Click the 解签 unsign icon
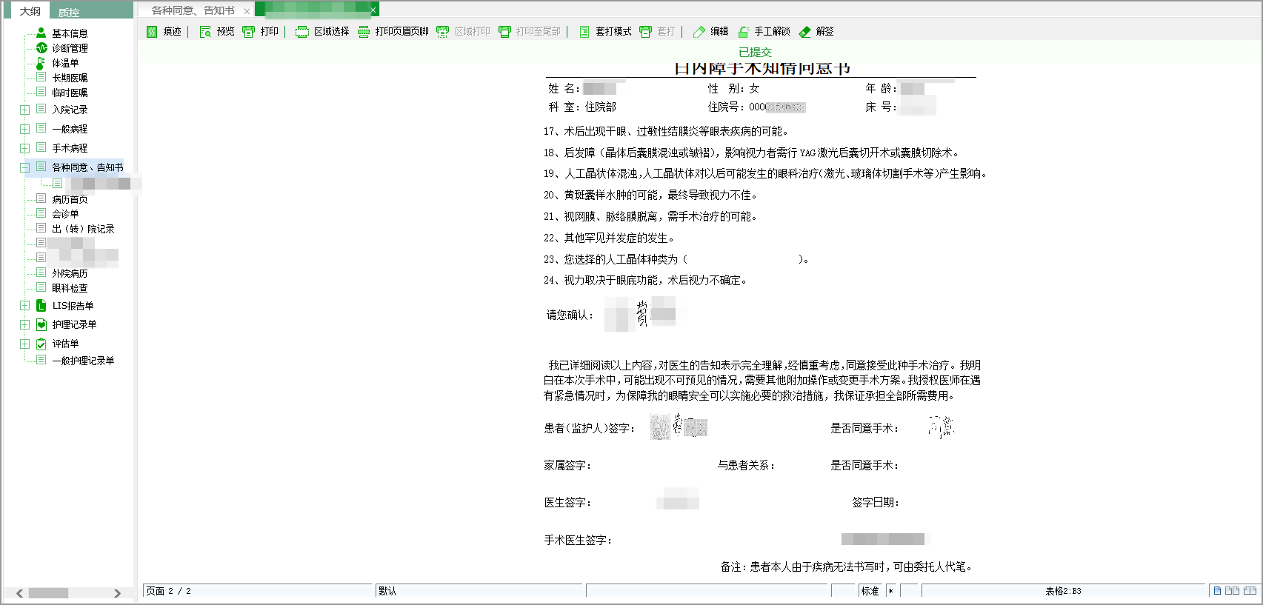The width and height of the screenshot is (1263, 605). (x=804, y=31)
